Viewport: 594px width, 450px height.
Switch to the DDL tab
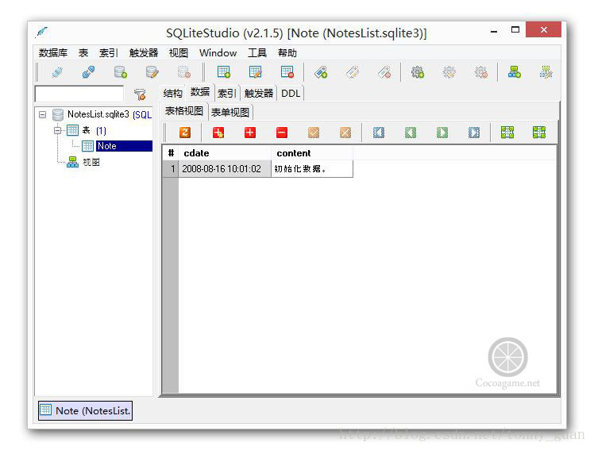(x=291, y=94)
